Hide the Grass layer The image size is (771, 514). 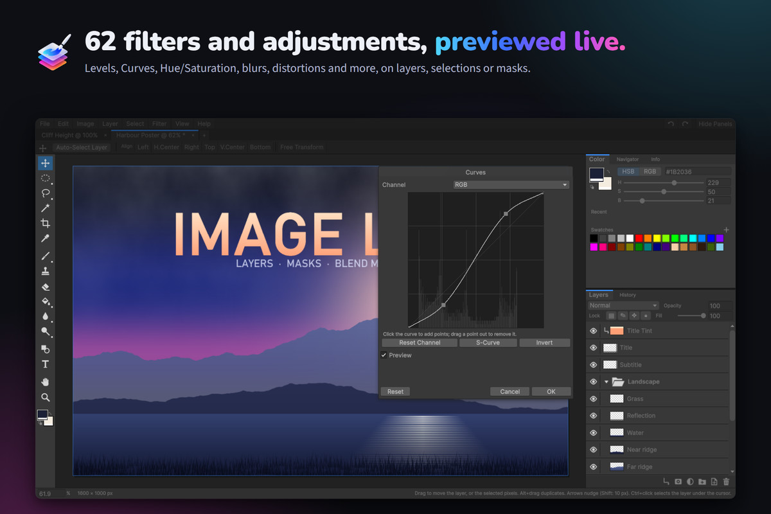594,399
